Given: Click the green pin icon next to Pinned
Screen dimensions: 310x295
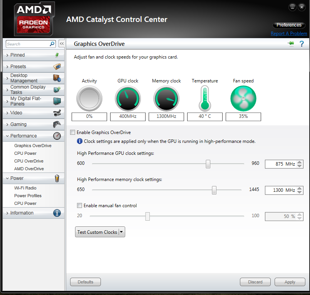Looking at the screenshot, I should pyautogui.click(x=57, y=55).
